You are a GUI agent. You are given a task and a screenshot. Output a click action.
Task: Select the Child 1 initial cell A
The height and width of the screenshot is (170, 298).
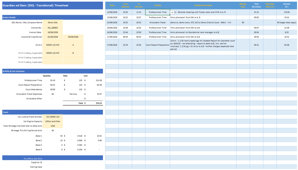73,45
